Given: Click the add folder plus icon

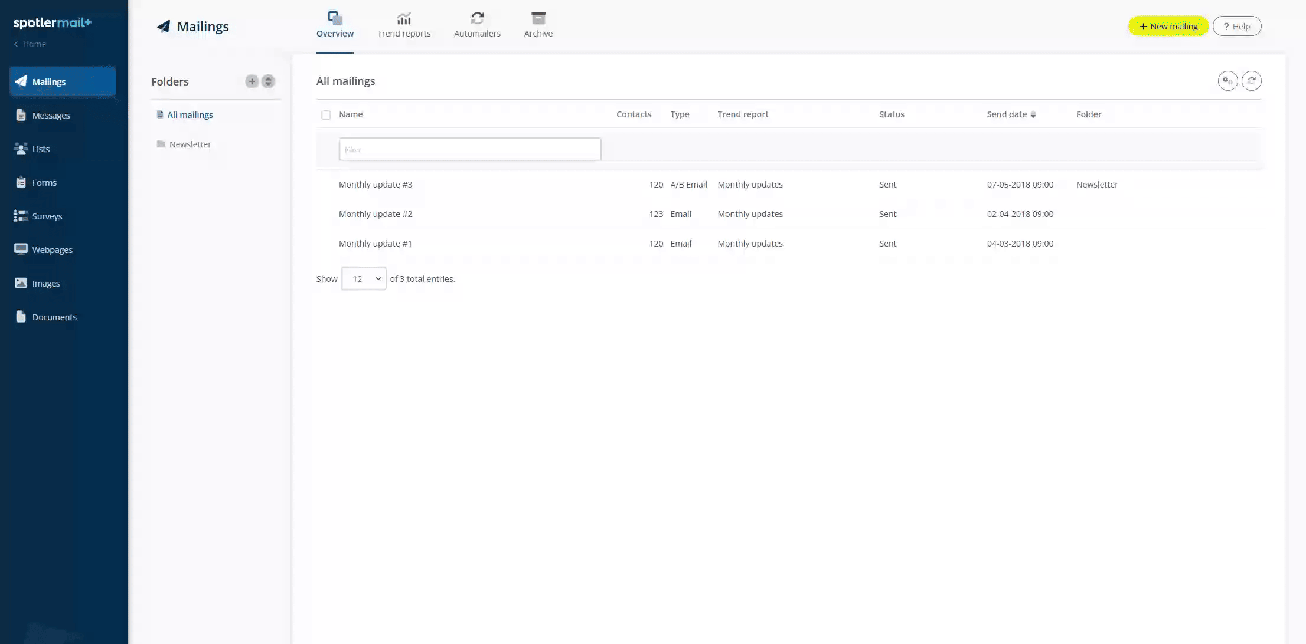Looking at the screenshot, I should click(x=252, y=81).
